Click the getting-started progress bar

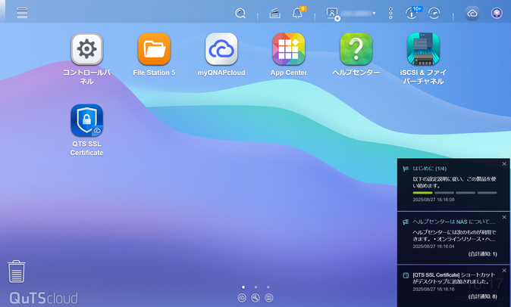point(455,193)
